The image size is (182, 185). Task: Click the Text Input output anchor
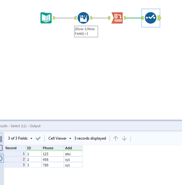pyautogui.click(x=54, y=18)
